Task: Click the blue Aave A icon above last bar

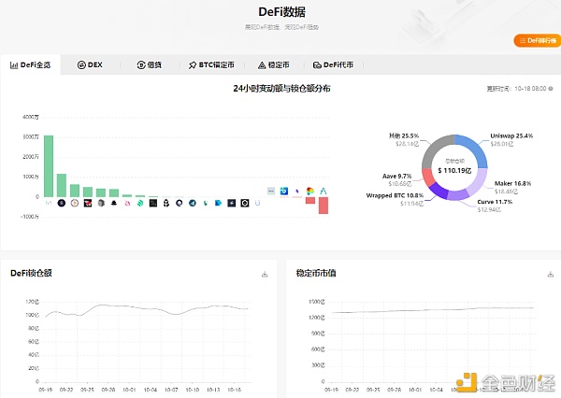Action: (x=324, y=192)
